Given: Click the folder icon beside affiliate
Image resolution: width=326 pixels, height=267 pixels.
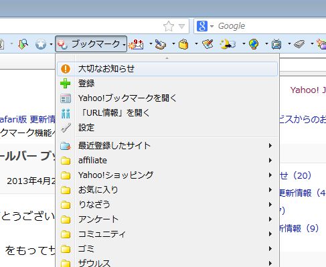Looking at the screenshot, I should (66, 161).
